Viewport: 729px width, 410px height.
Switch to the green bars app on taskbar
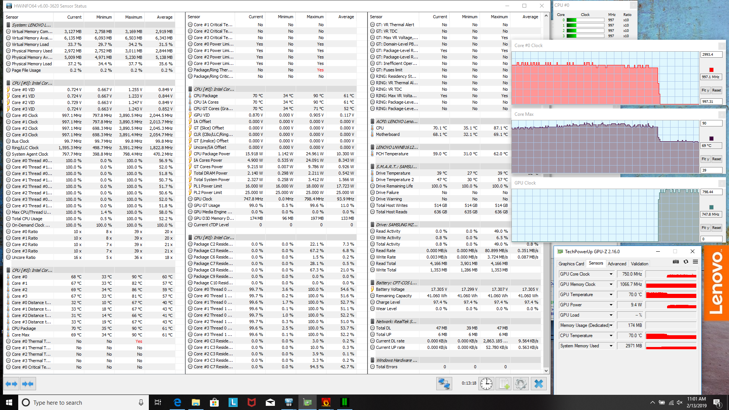345,402
